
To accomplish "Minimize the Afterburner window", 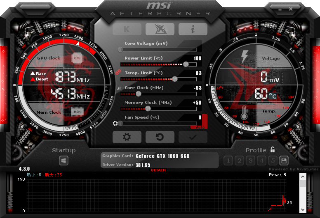I will (280, 9).
